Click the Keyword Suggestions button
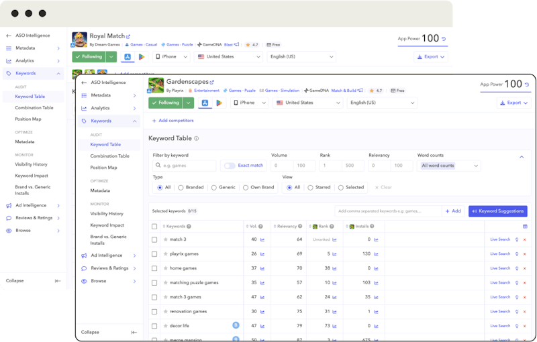 (x=497, y=211)
